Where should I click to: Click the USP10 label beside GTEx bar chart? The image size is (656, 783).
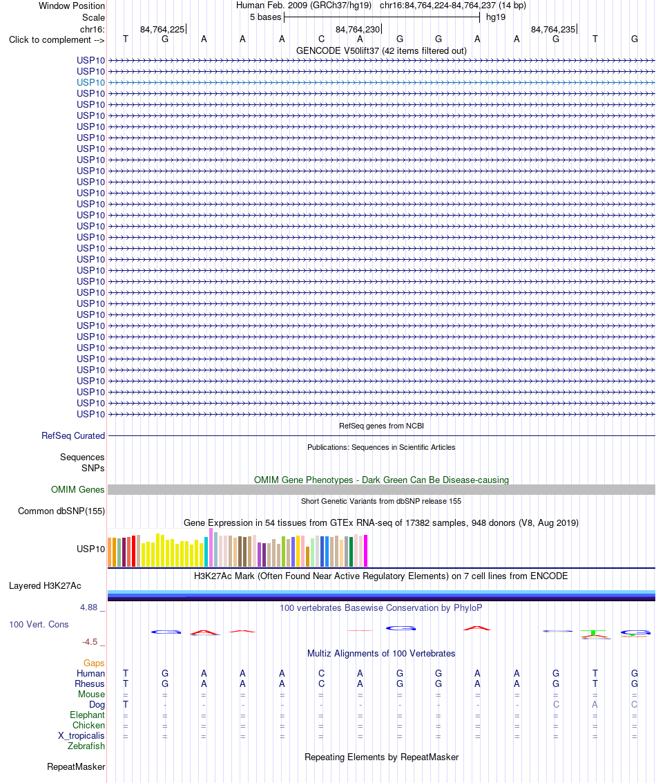click(90, 549)
